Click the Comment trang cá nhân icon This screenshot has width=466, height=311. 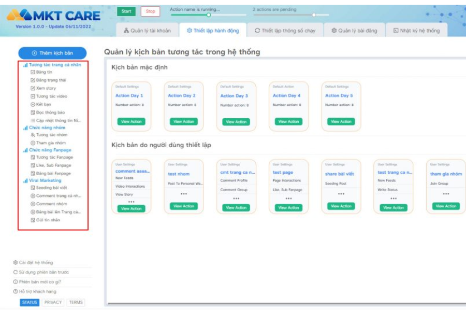[33, 196]
